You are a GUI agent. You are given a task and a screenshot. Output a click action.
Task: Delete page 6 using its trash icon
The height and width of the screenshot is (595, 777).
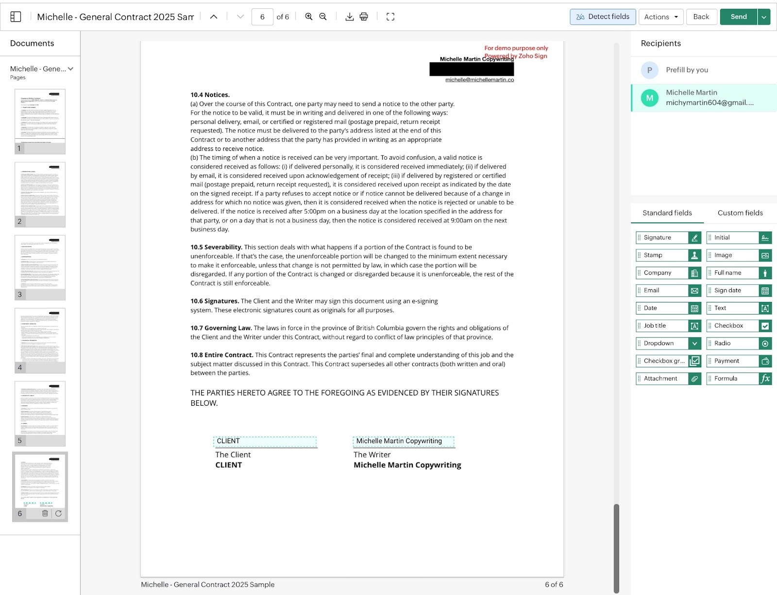pyautogui.click(x=44, y=513)
